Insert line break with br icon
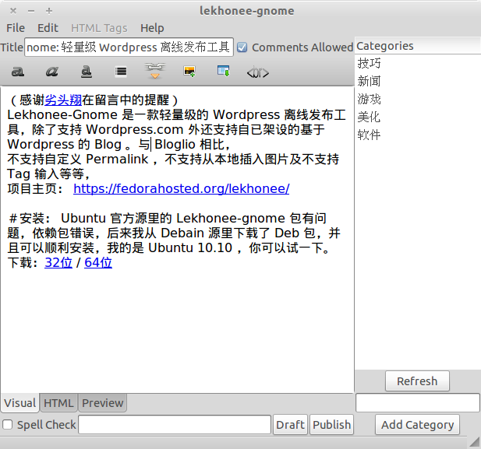This screenshot has height=449, width=481. 258,73
